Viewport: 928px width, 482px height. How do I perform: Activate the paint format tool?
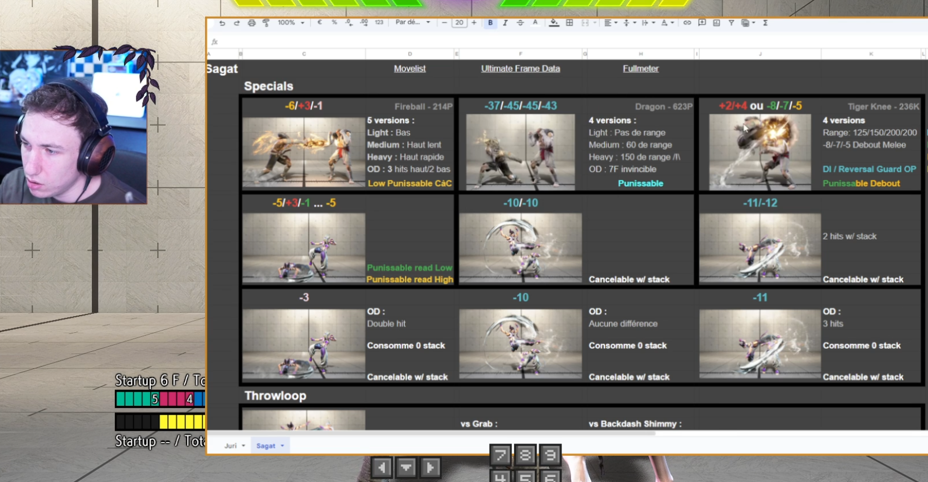tap(266, 23)
